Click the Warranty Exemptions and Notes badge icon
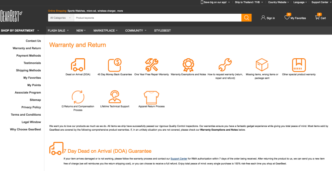Screen dimensions: 332x171 coord(188,64)
